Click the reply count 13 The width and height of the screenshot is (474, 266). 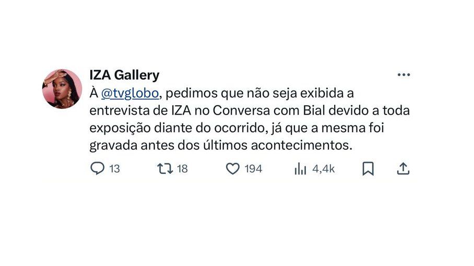pos(114,169)
